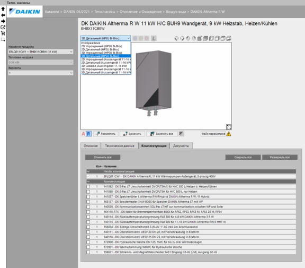The width and height of the screenshot is (305, 268).
Task: Go back with the left arrow icon
Action: pyautogui.click(x=3, y=15)
